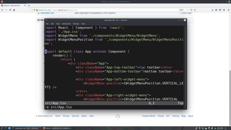Switch to Konsole in the taskbar
The image size is (231, 130).
click(x=26, y=128)
